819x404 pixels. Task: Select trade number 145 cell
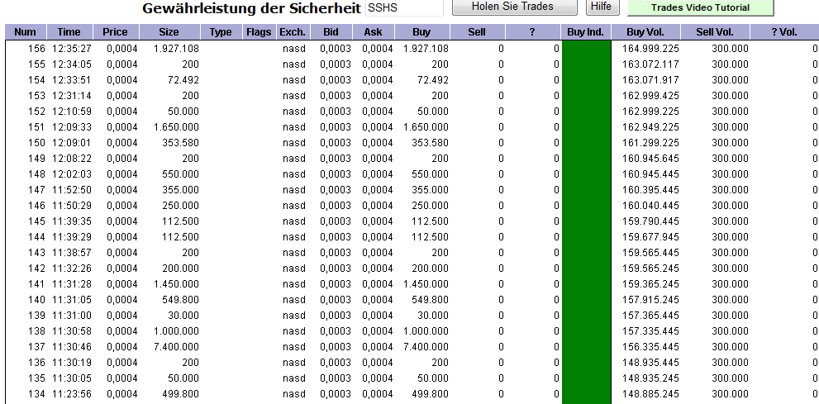(x=36, y=221)
